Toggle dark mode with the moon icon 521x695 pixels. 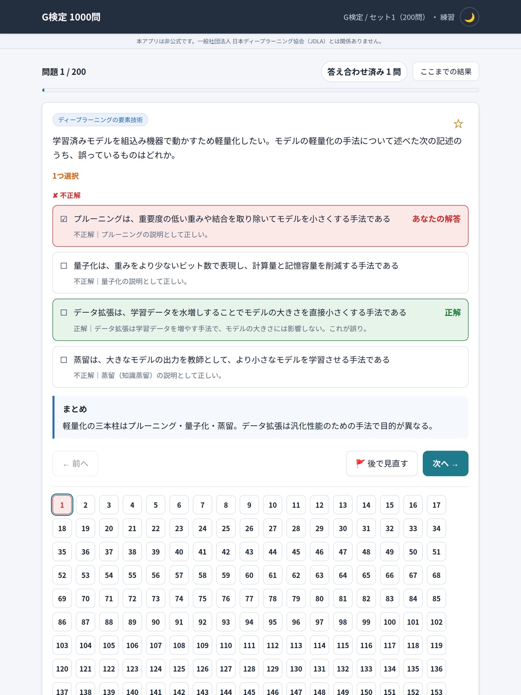pos(469,17)
